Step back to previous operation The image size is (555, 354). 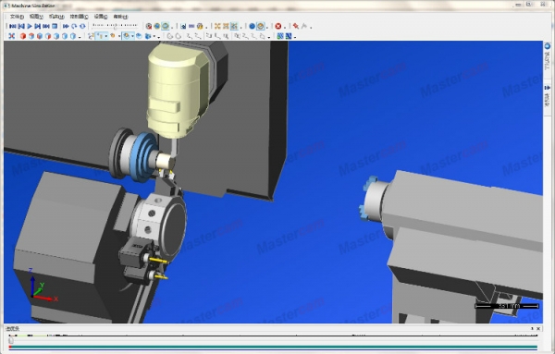(21, 26)
